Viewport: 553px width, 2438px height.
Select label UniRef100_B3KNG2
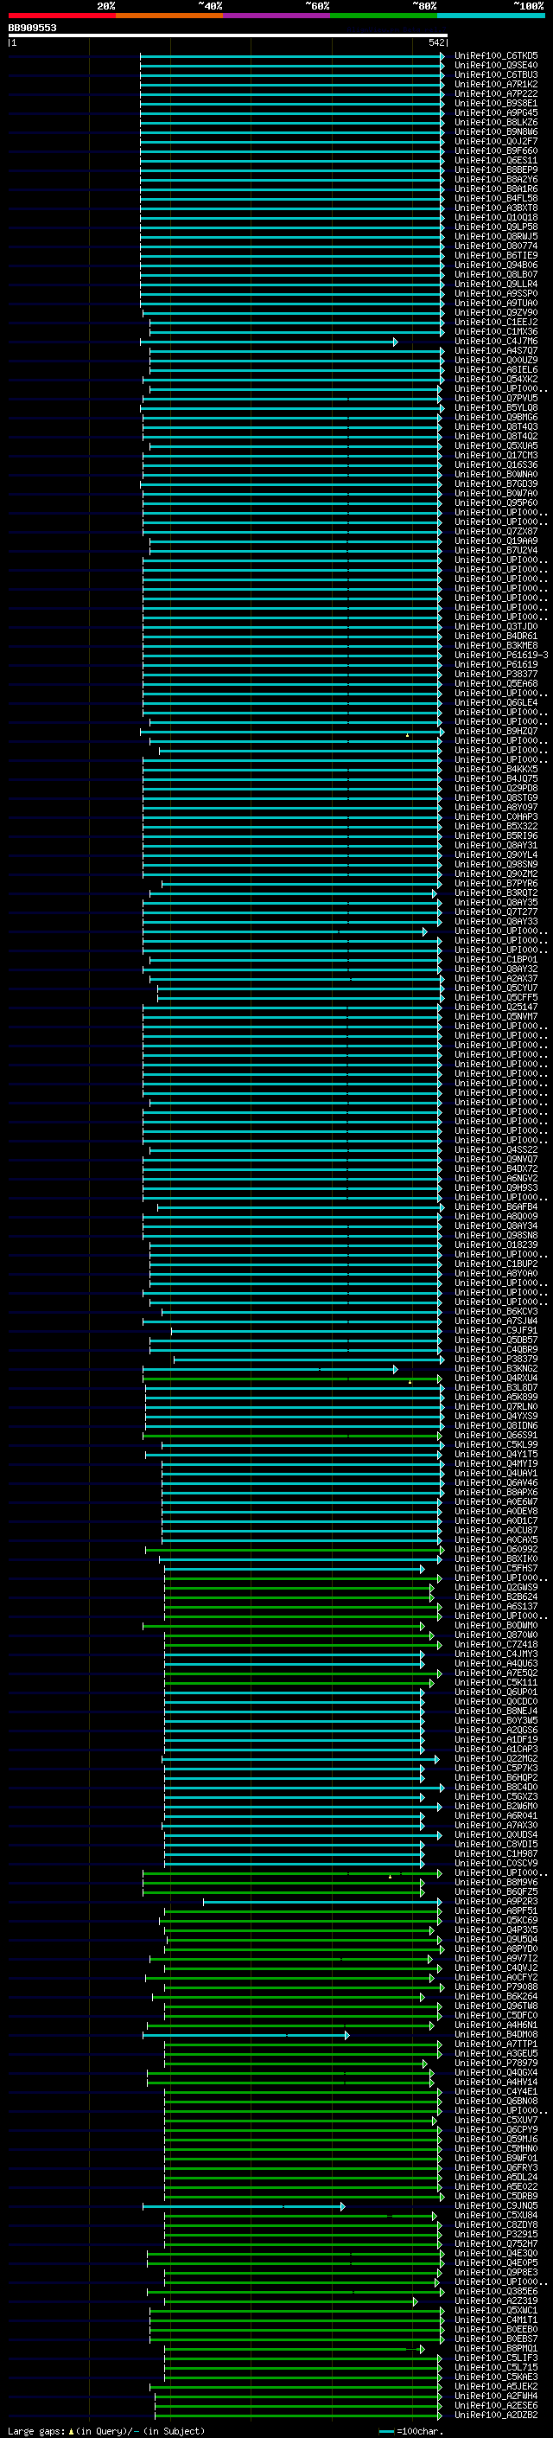tap(496, 1368)
